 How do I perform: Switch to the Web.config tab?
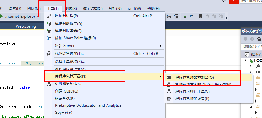pyautogui.click(x=26, y=26)
